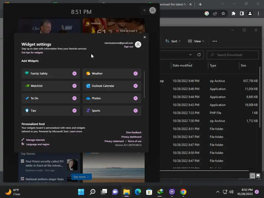Click Give feedback link
The image size is (264, 198).
pos(134,132)
